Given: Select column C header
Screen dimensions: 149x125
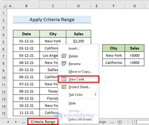Looking at the screenshot, I should coord(53,6).
